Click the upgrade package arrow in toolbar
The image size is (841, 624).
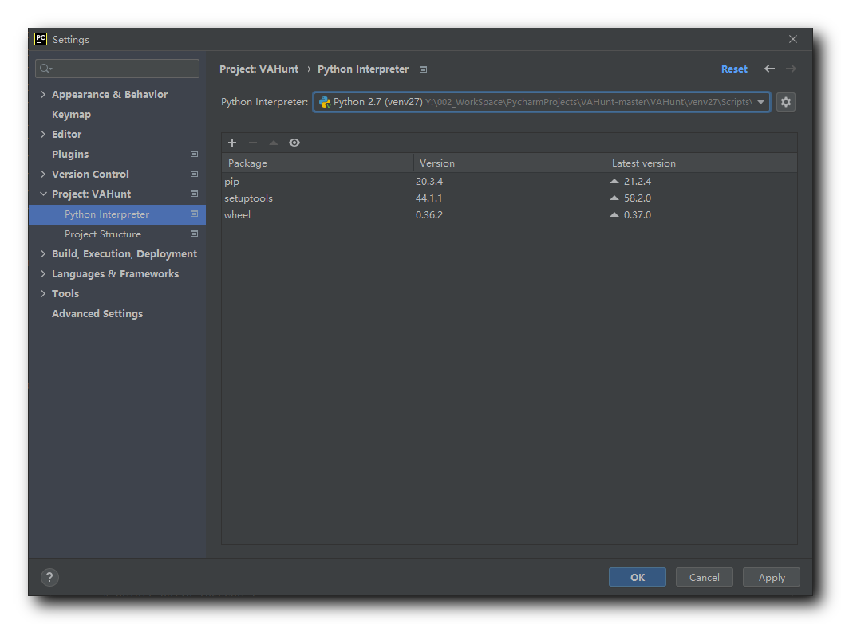pyautogui.click(x=274, y=143)
